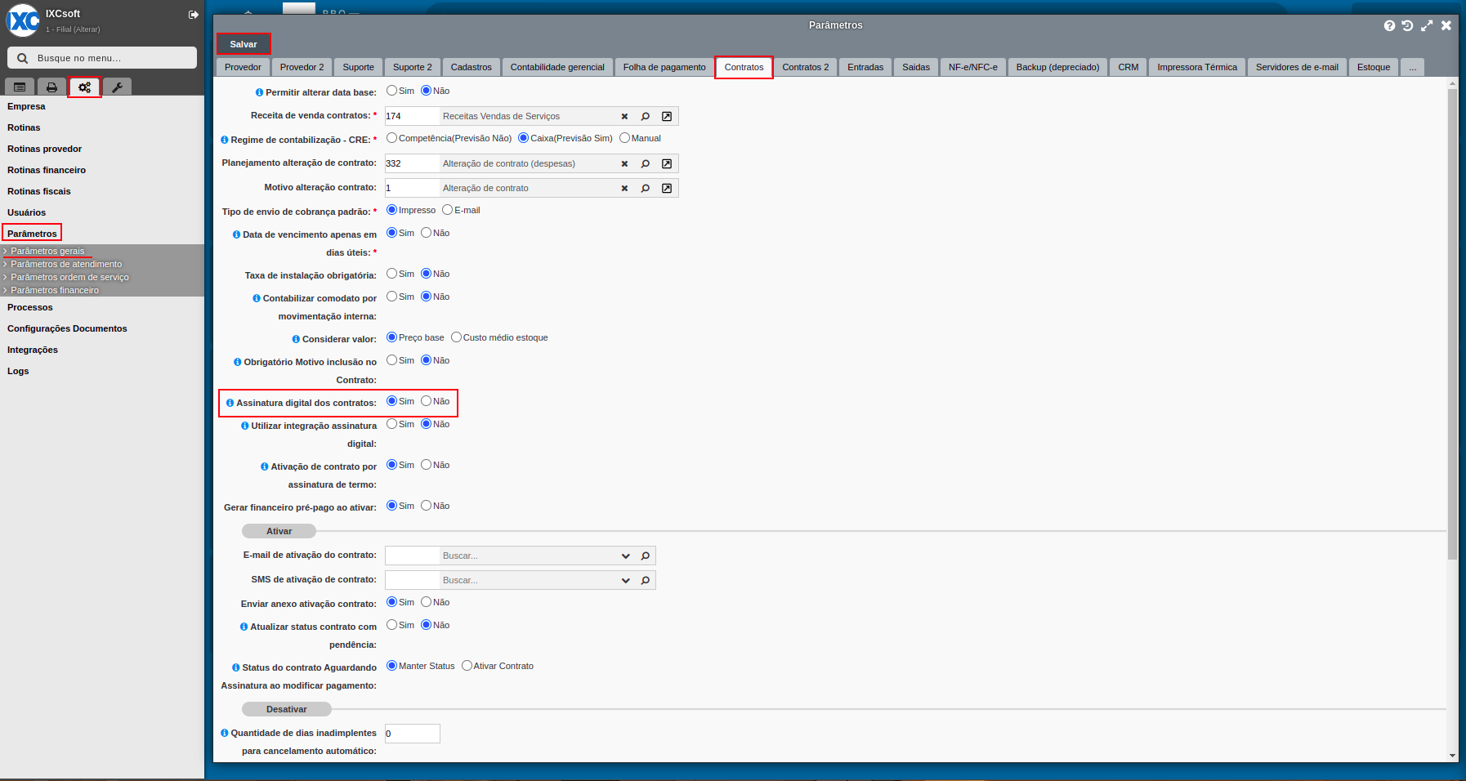
Task: Select Não for Assinatura digital dos contratos
Action: click(426, 401)
